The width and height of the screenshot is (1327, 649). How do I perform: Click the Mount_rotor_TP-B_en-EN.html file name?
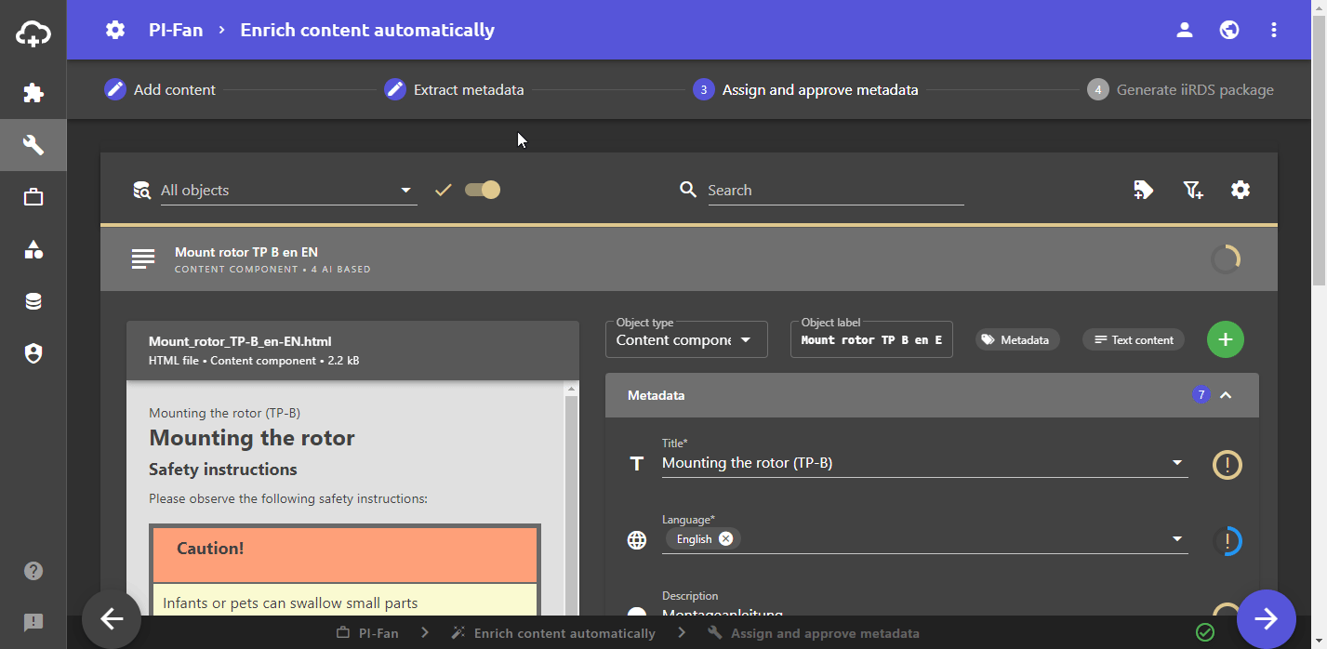[240, 341]
